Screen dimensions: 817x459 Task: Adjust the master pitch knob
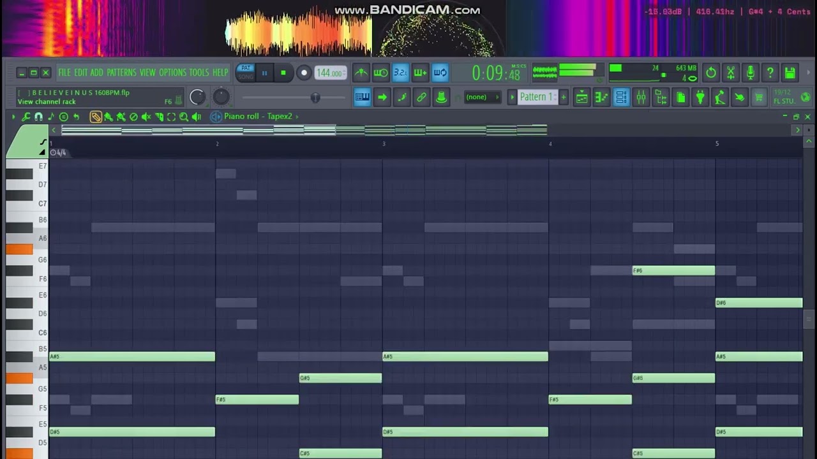pos(221,97)
